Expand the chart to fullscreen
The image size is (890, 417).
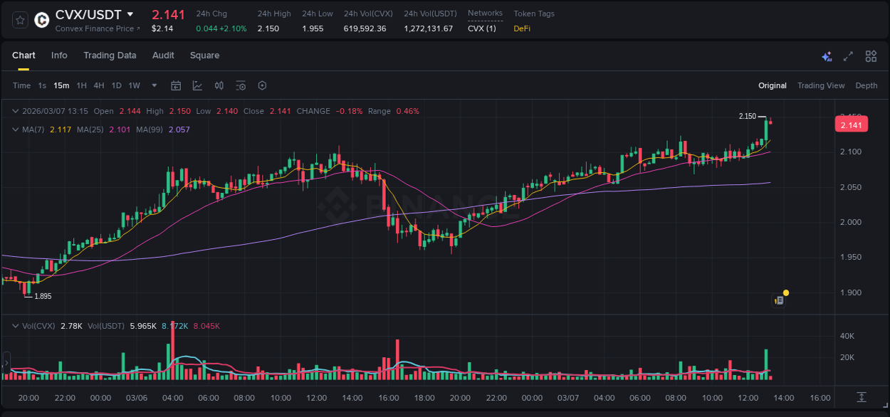[847, 56]
